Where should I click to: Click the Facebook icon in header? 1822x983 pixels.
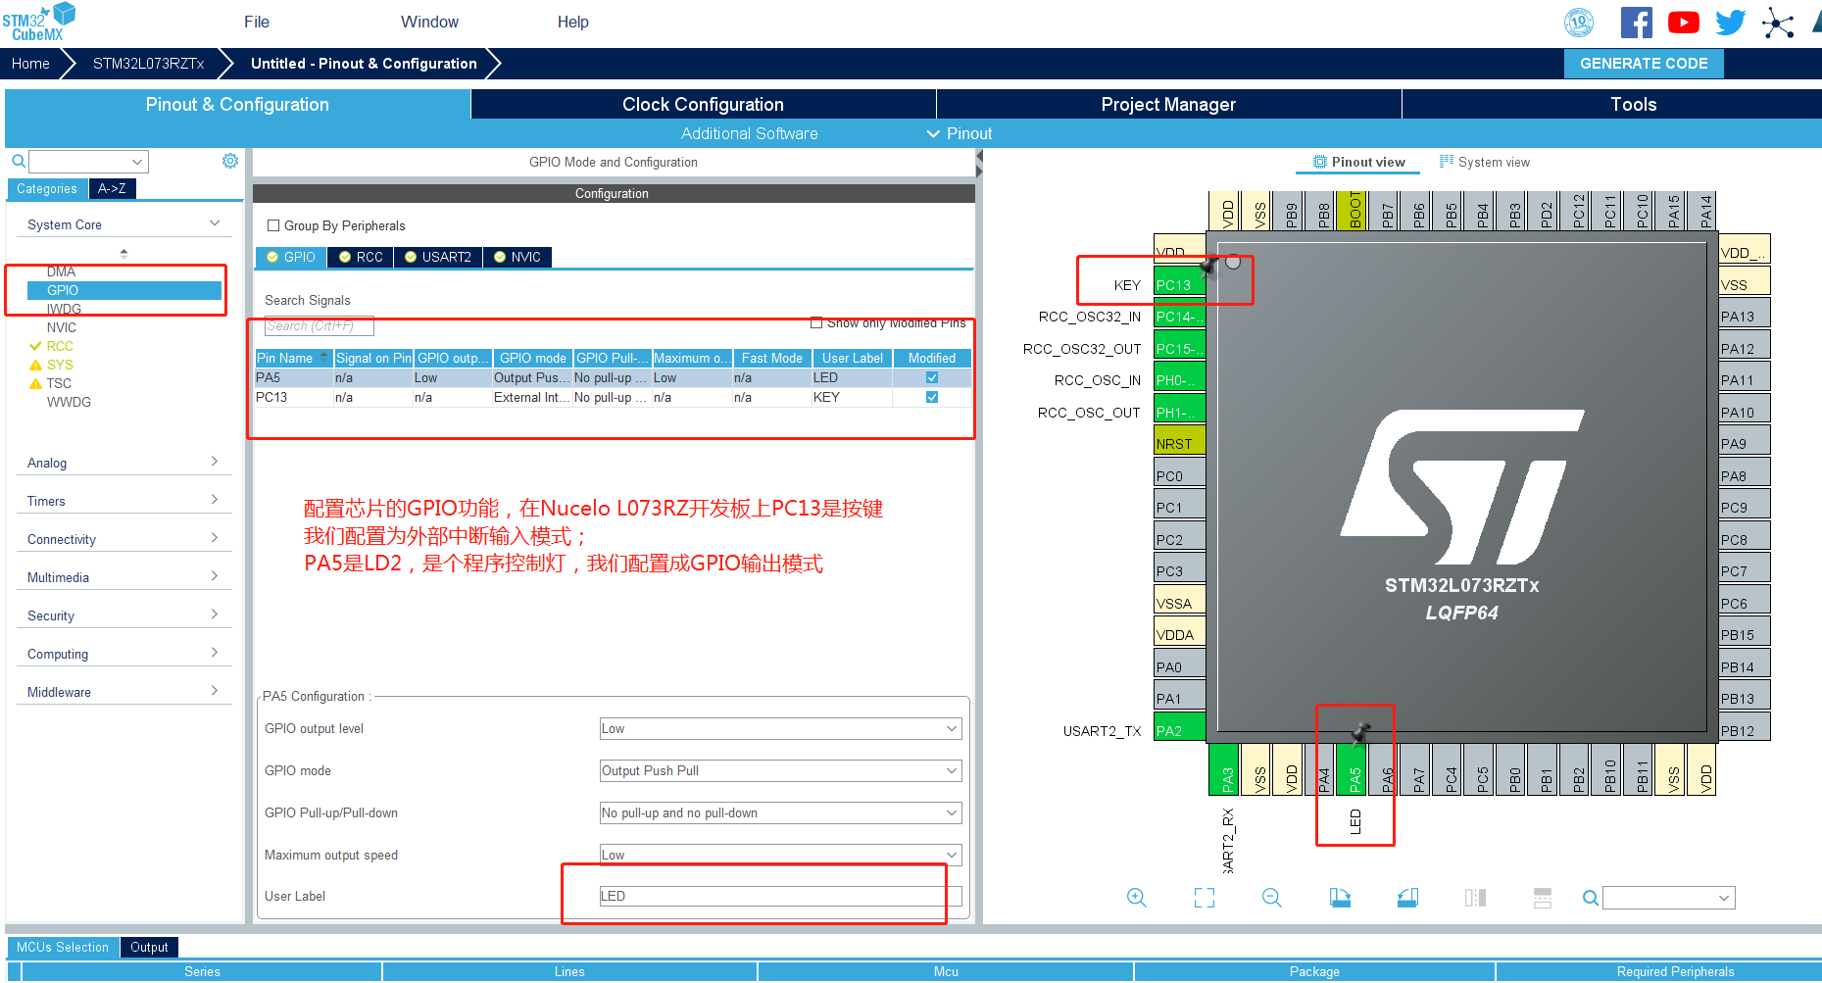coord(1636,23)
